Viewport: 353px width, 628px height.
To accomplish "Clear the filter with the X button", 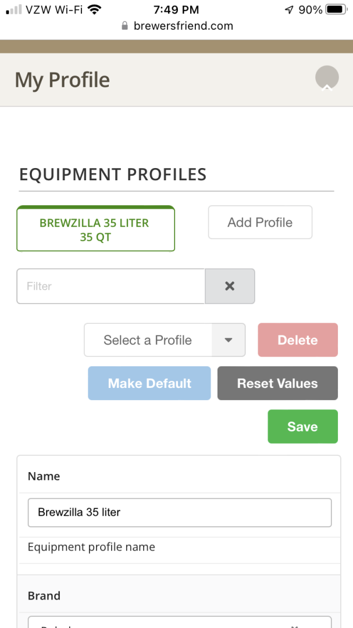I will [x=230, y=286].
